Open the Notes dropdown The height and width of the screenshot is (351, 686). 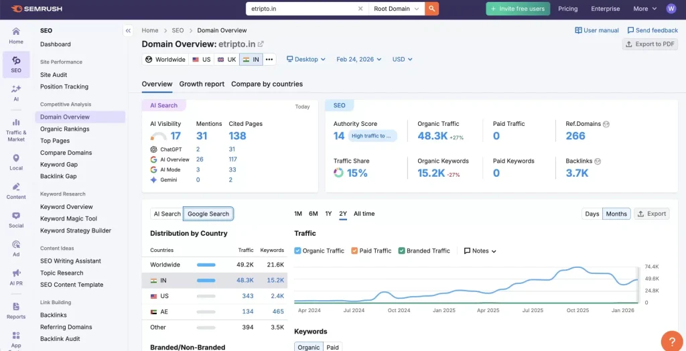480,251
